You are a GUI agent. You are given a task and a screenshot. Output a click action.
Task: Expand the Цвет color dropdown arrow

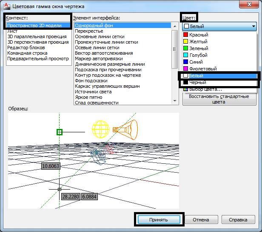[x=253, y=26]
